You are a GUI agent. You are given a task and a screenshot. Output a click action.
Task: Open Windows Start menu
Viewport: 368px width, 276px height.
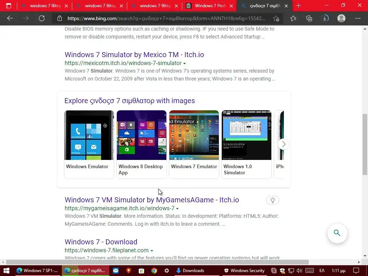(x=6, y=271)
